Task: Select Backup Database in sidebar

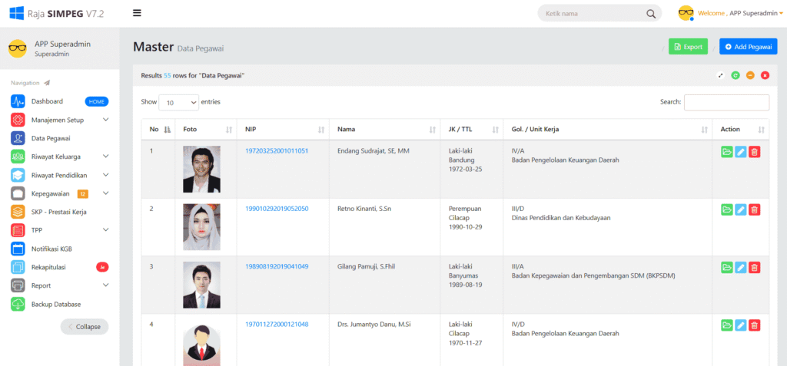Action: 55,305
